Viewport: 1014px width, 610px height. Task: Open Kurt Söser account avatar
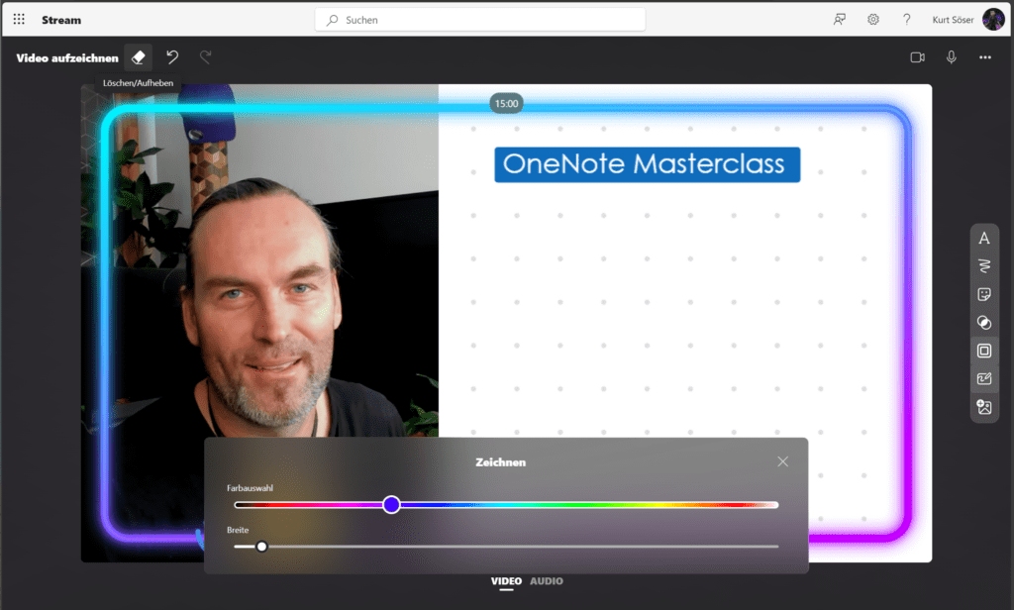pos(992,20)
